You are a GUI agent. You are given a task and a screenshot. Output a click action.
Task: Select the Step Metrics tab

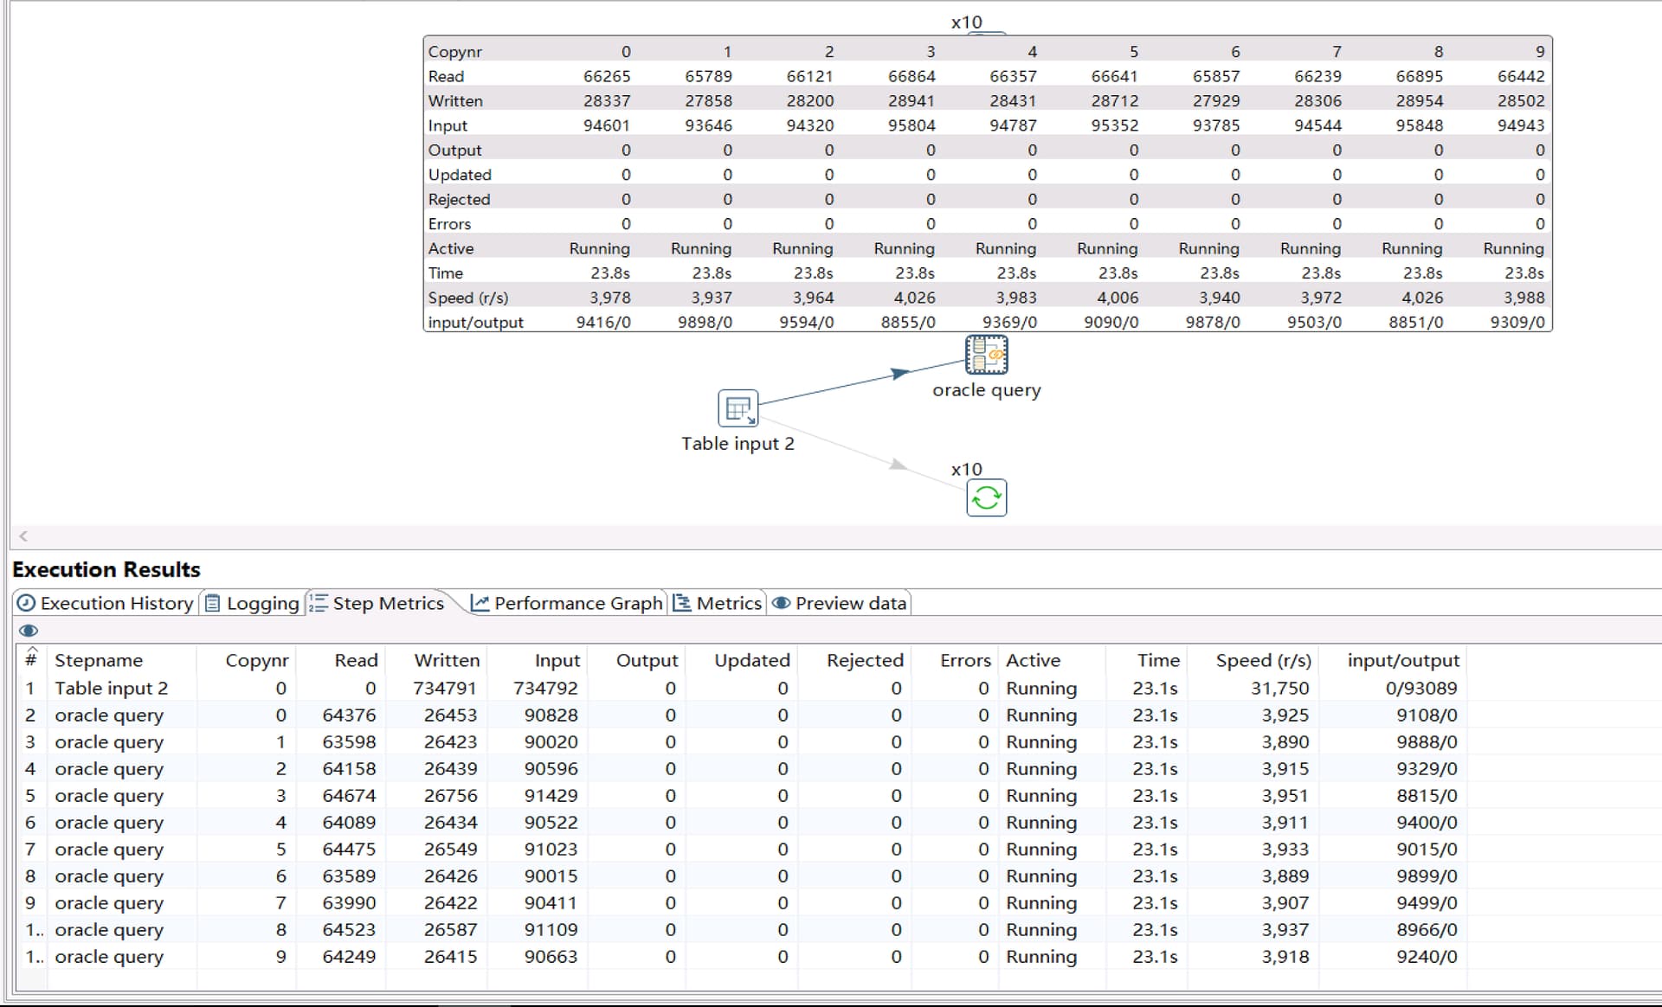[x=377, y=603]
